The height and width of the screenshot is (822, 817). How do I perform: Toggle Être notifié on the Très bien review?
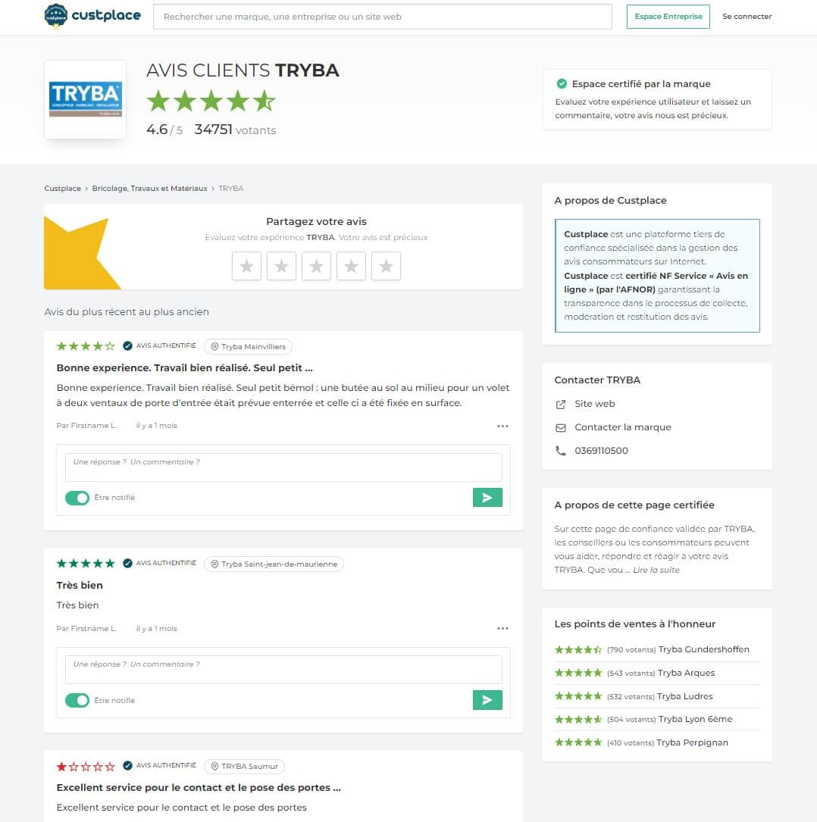click(77, 700)
